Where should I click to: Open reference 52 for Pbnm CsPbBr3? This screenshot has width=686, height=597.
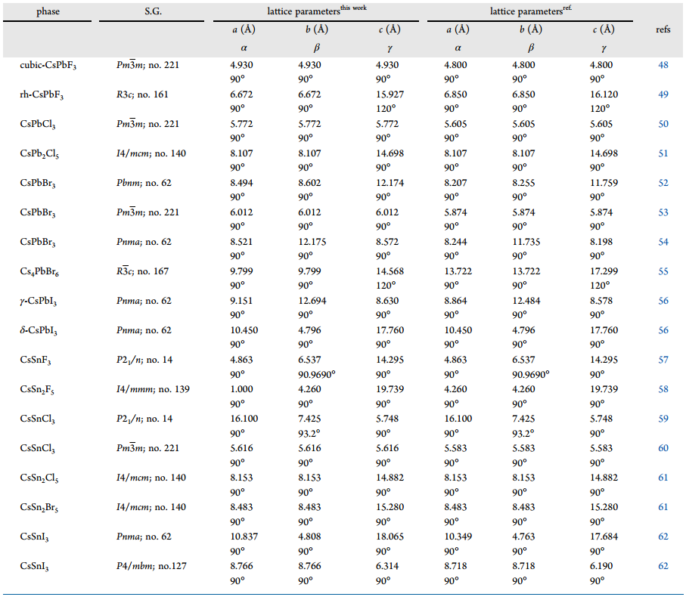tap(663, 183)
